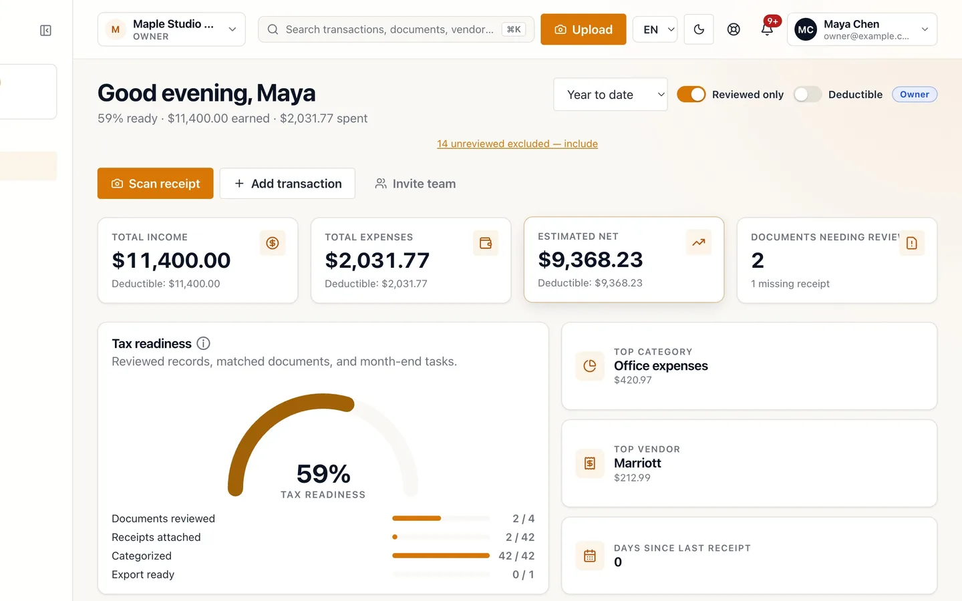Viewport: 962px width, 601px height.
Task: Click the Marriott top vendor name
Action: pos(637,463)
